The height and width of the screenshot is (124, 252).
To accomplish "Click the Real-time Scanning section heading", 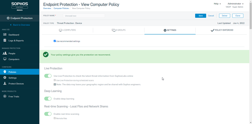I will 76,106.
